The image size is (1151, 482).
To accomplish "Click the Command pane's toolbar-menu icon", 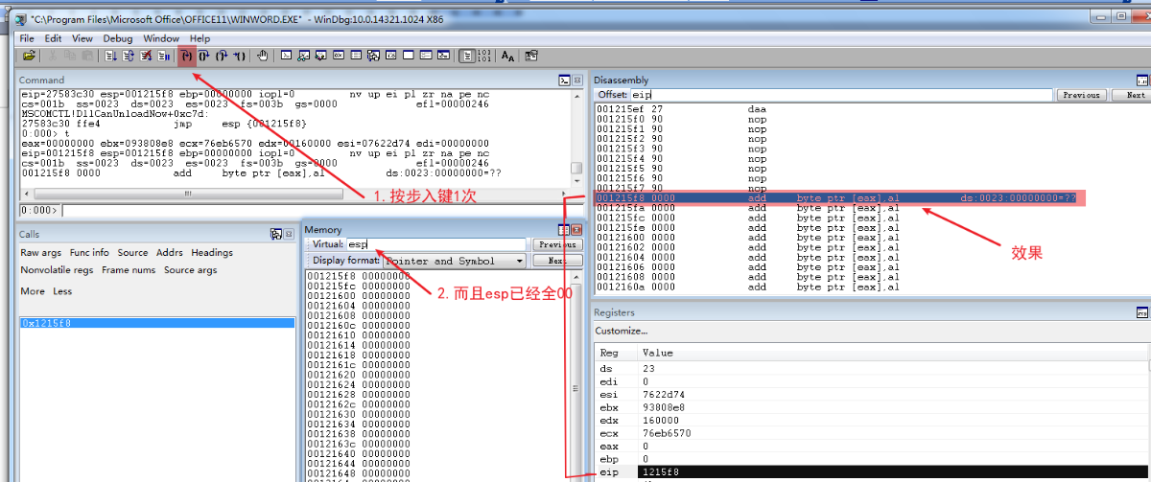I will click(x=565, y=80).
